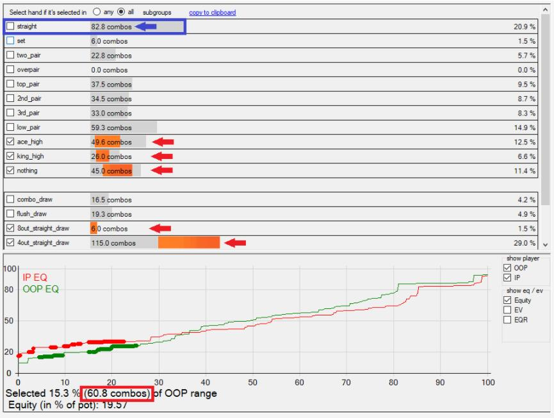Check the straight hand category checkbox
554x418 pixels.
[x=10, y=26]
